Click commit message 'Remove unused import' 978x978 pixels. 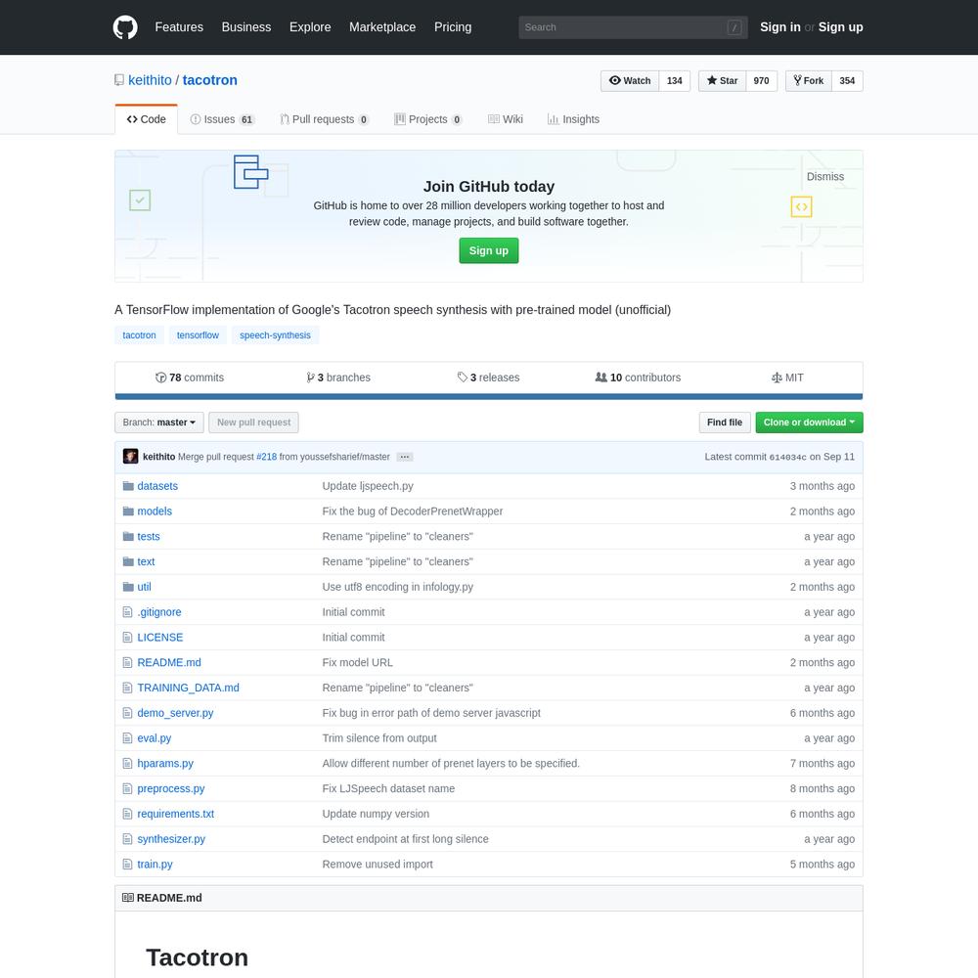pyautogui.click(x=378, y=865)
